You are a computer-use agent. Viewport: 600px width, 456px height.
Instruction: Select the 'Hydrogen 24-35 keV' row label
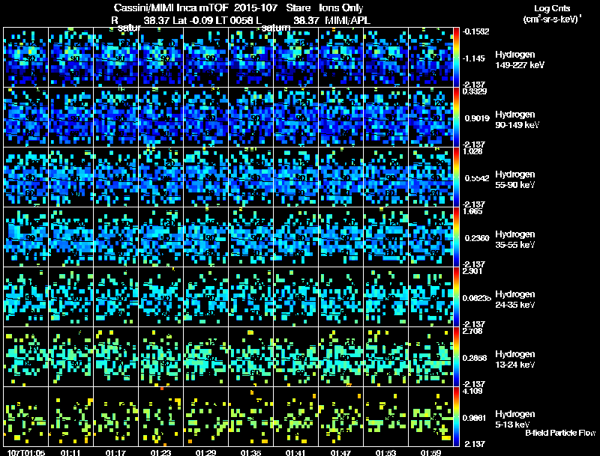tap(515, 300)
